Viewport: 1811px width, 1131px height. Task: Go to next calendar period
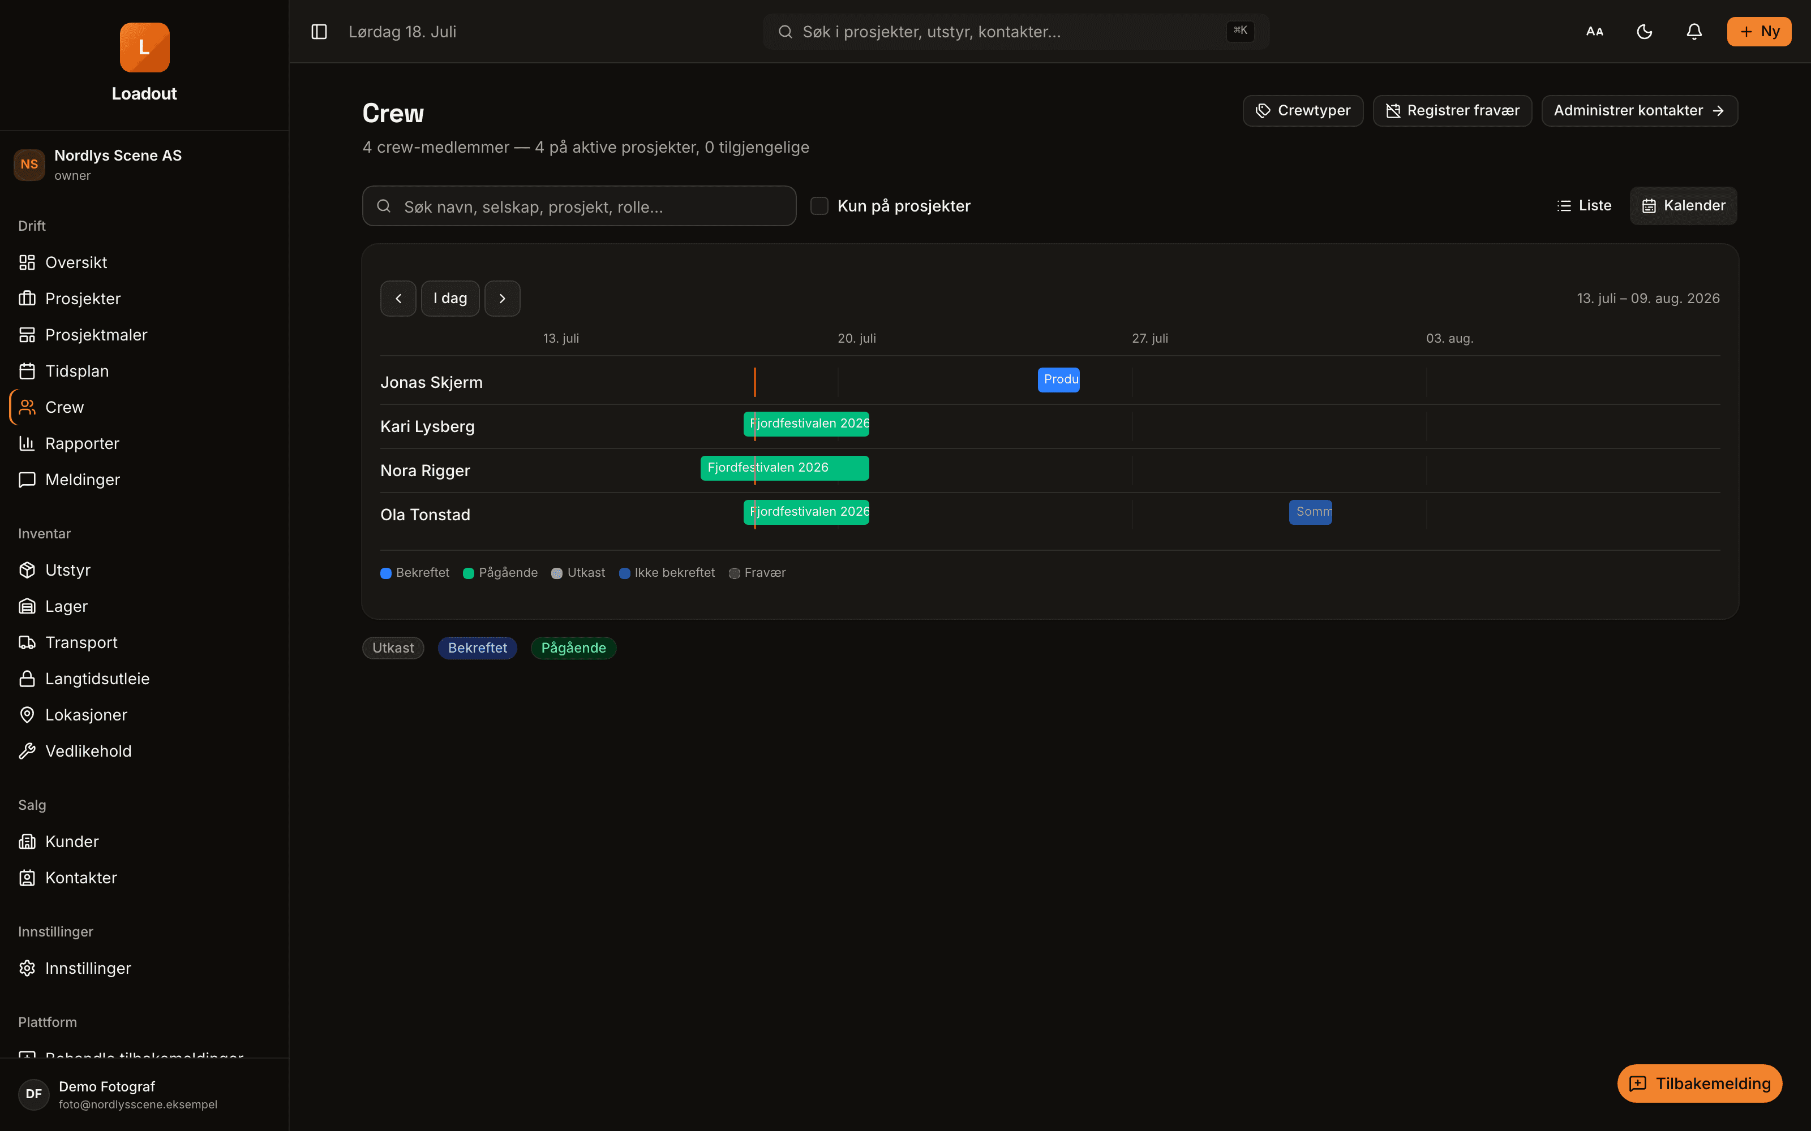[502, 299]
